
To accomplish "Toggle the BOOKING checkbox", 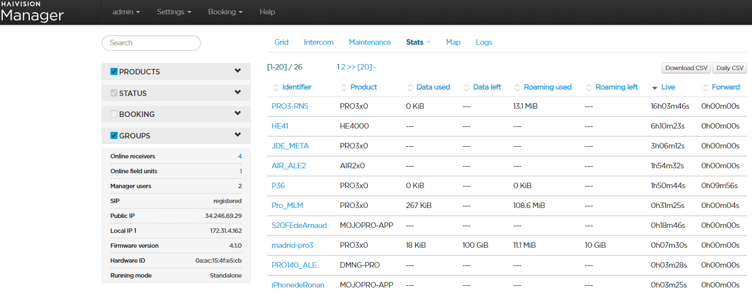I will (114, 114).
